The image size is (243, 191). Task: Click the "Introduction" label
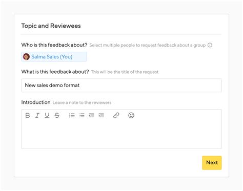pos(36,102)
